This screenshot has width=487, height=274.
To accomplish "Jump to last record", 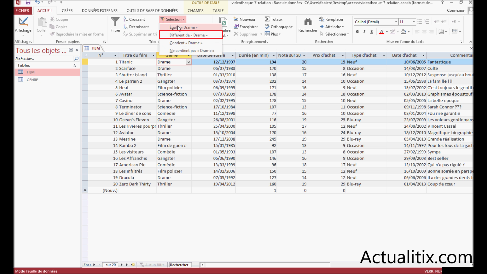I will [127, 265].
